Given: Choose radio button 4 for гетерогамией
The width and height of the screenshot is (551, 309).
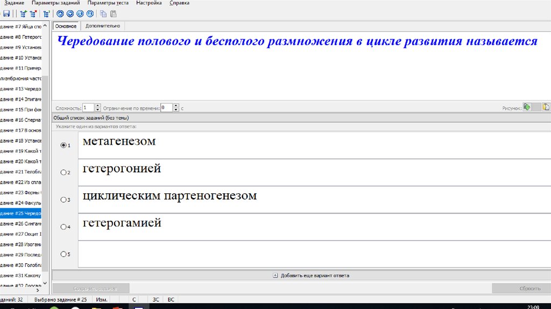Looking at the screenshot, I should tap(63, 227).
